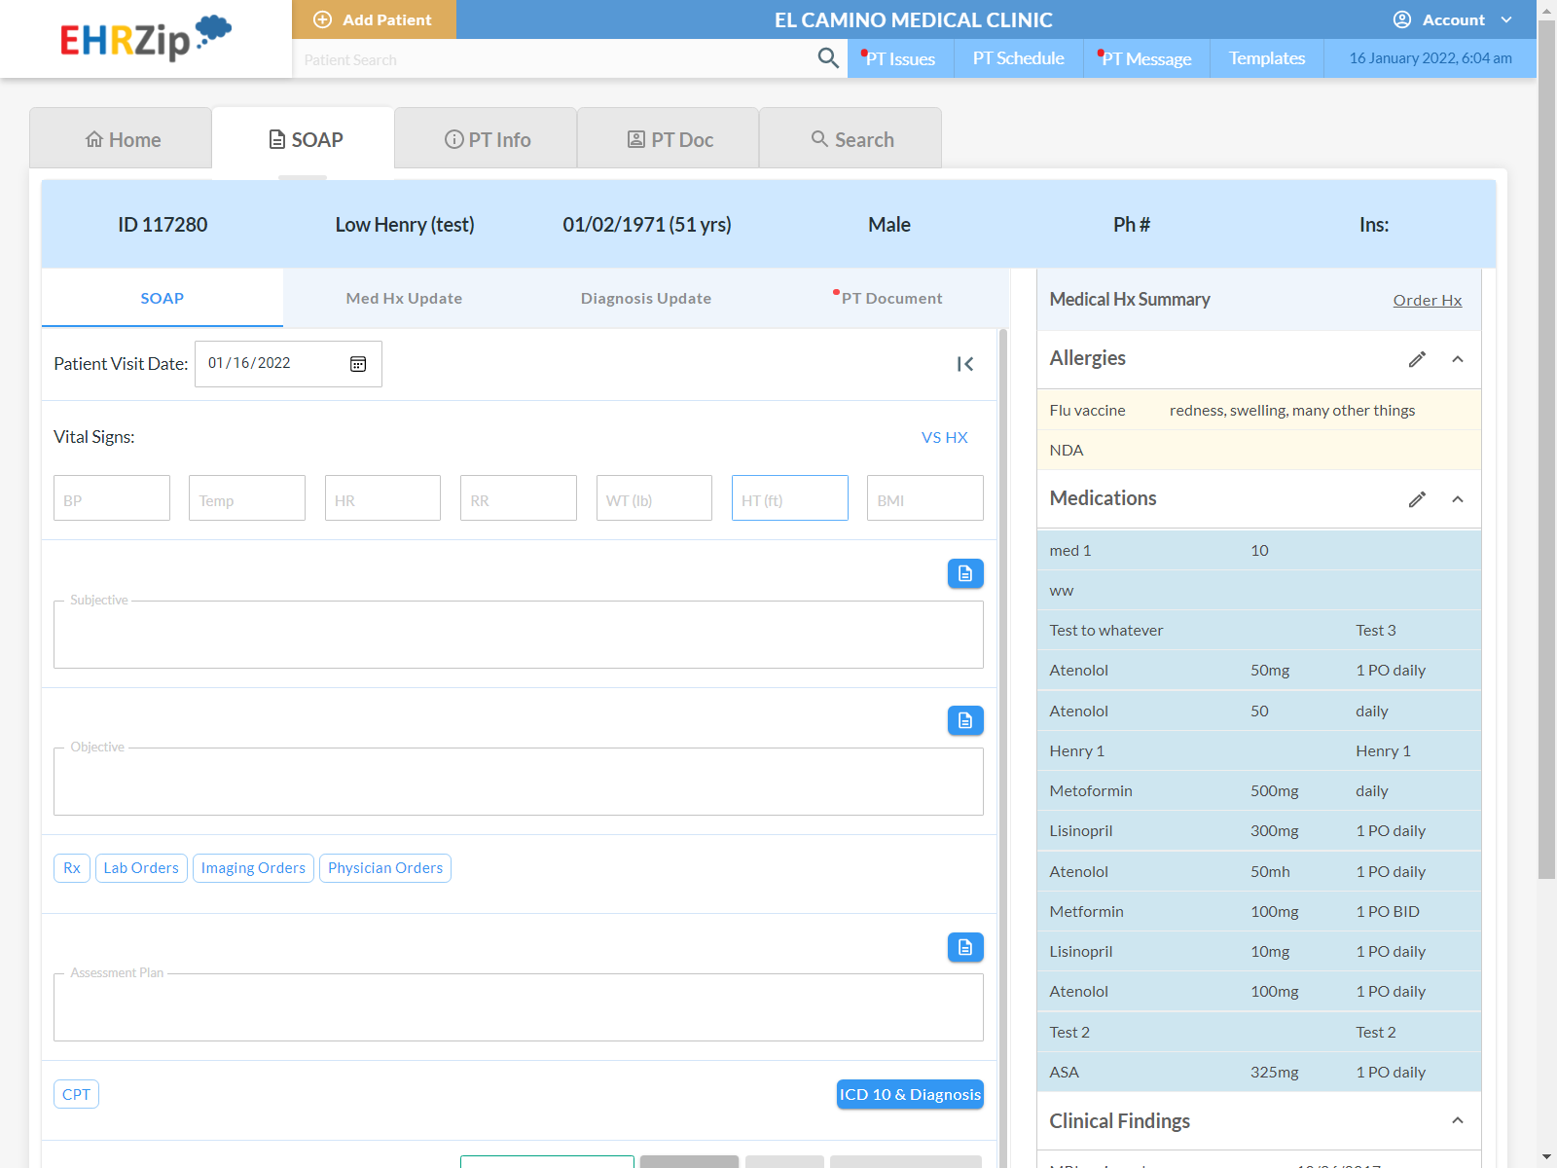
Task: Click the calendar icon beside Patient Visit Date
Action: (357, 363)
